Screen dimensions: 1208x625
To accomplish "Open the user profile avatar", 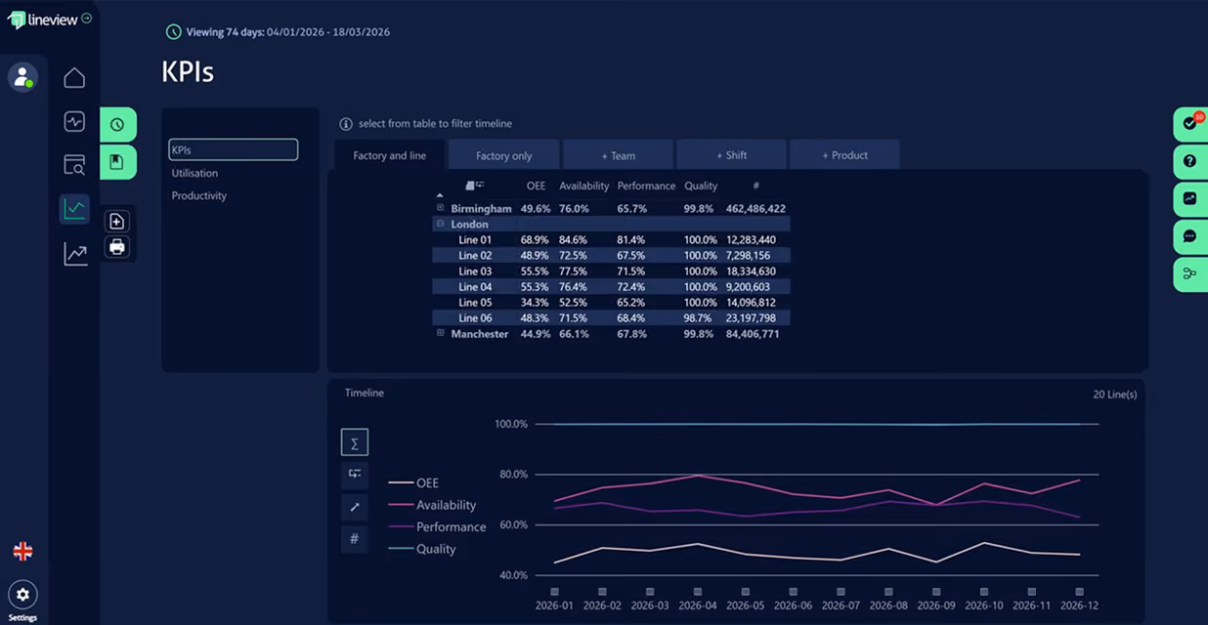I will pos(22,76).
